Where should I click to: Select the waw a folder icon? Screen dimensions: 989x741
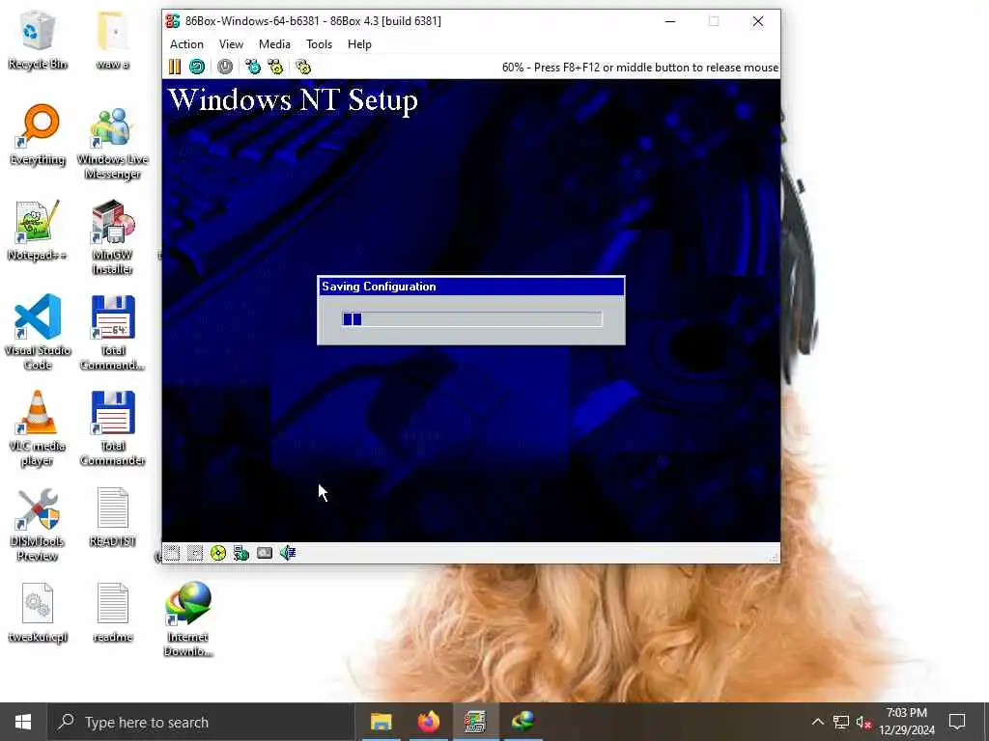[x=113, y=40]
